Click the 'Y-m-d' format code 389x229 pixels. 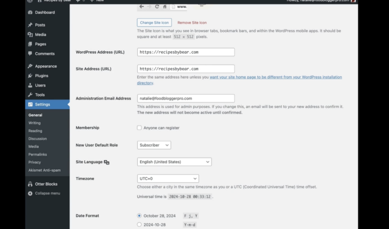189,225
